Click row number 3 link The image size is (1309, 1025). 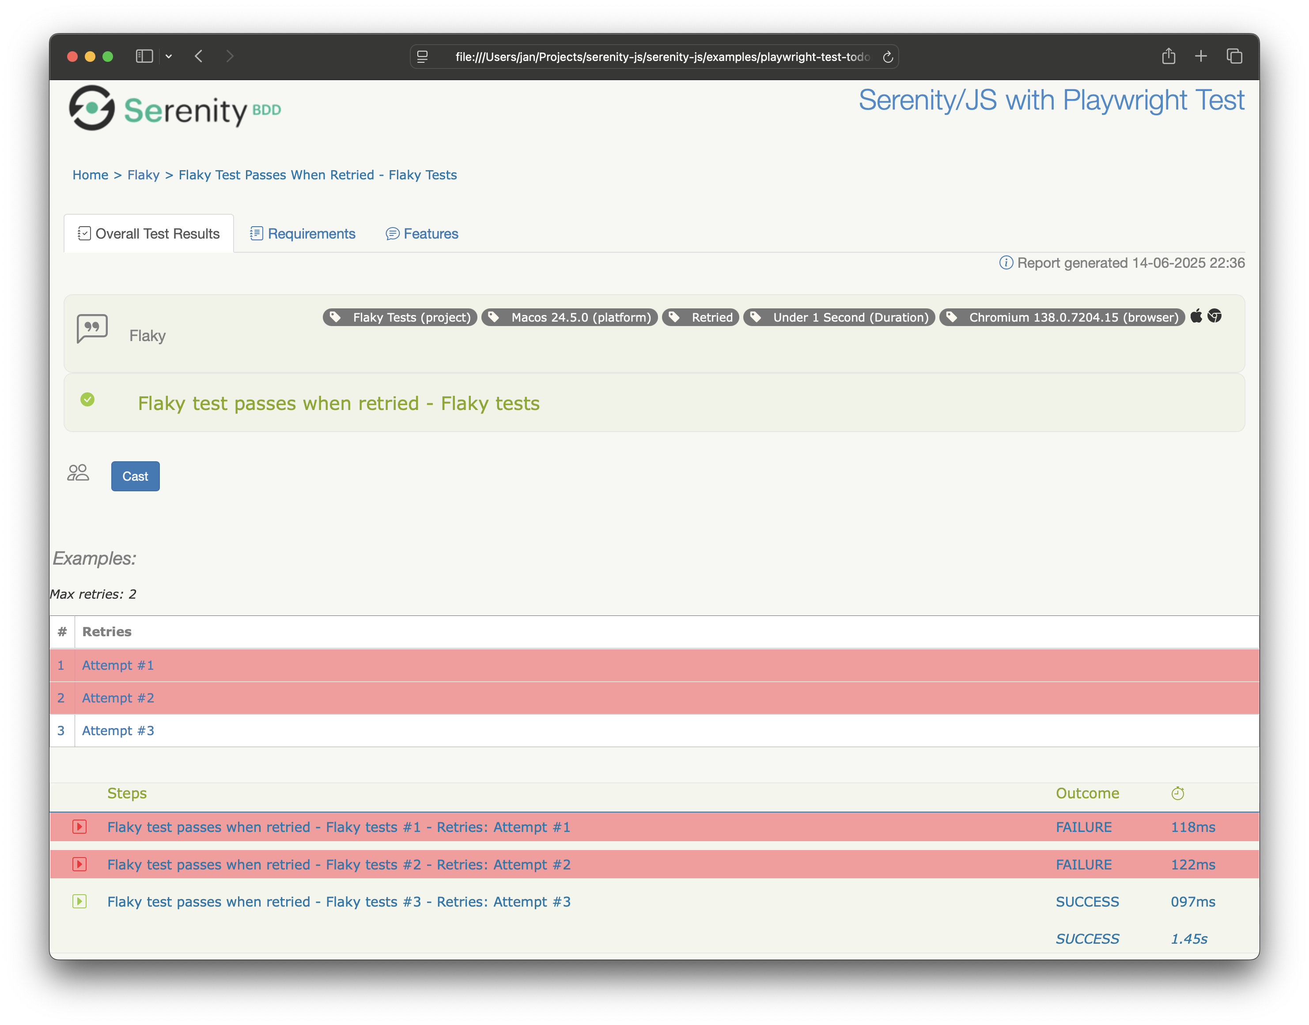(61, 730)
